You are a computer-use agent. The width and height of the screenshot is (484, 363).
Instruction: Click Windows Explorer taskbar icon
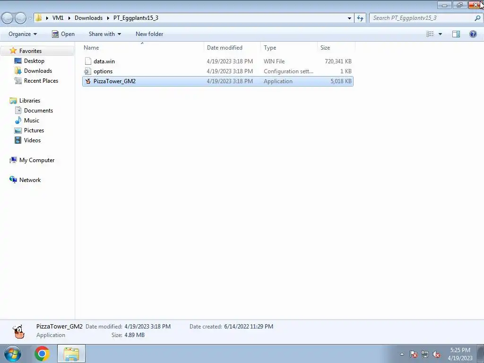click(x=71, y=354)
